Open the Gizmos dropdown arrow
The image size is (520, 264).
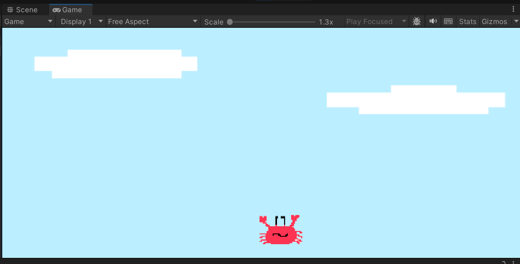click(516, 22)
